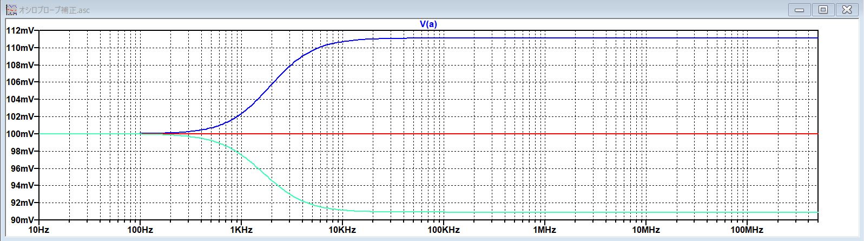
Task: Click the 94mV axis label
Action: [22, 185]
